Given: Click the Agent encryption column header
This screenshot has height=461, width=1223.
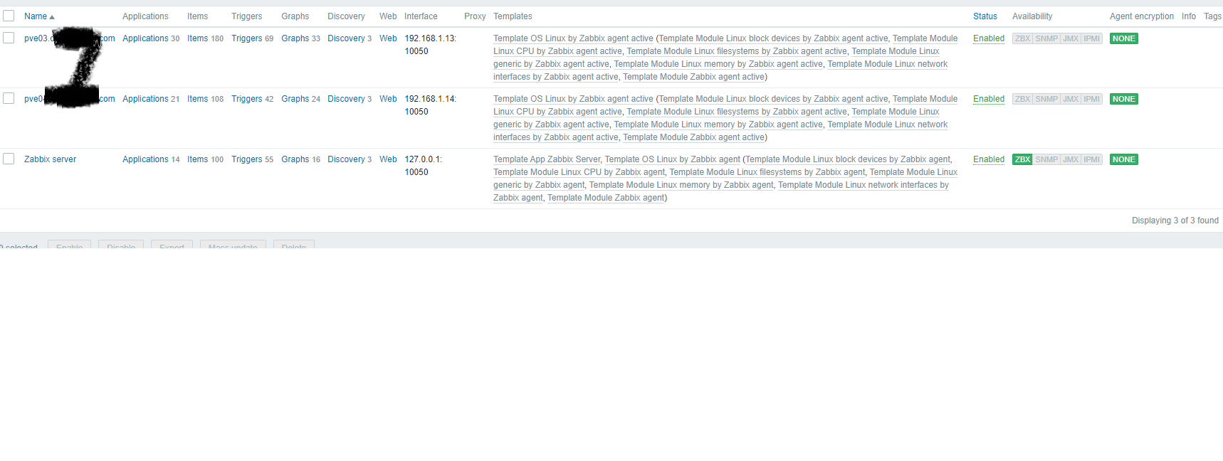Looking at the screenshot, I should click(1141, 16).
